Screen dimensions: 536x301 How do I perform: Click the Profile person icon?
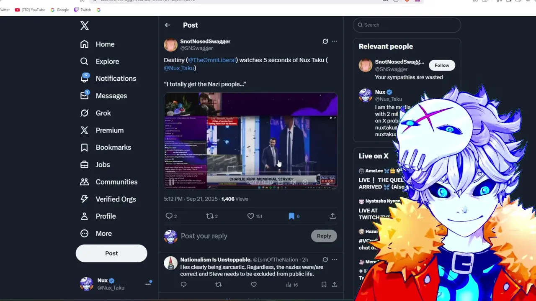coord(85,216)
